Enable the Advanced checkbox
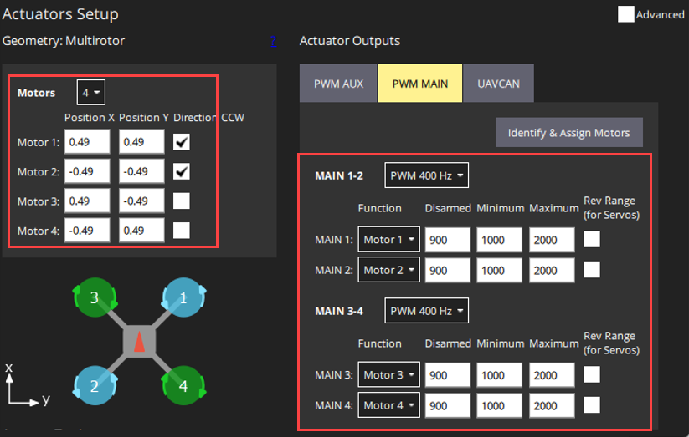 tap(625, 14)
